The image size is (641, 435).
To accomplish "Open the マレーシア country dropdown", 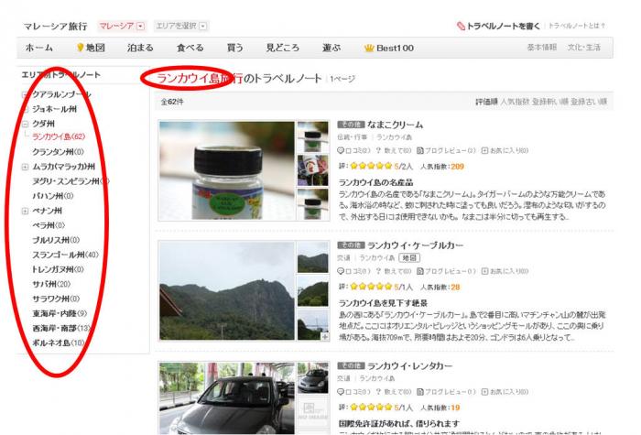I will (122, 27).
